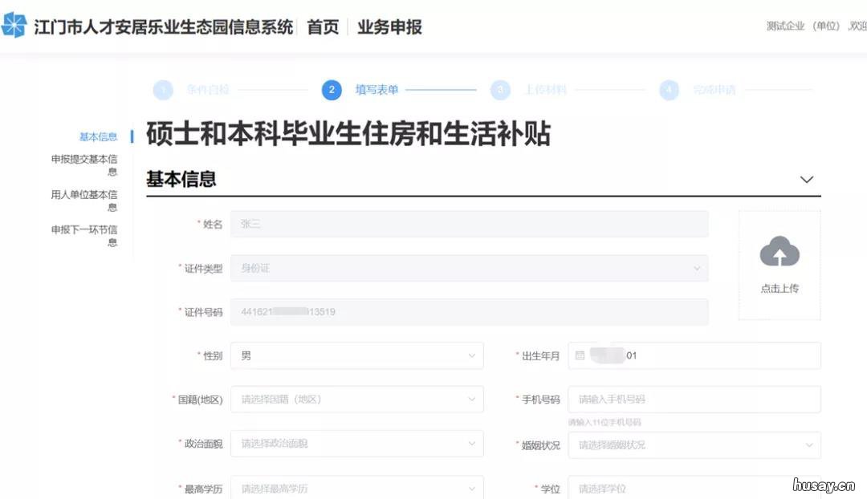This screenshot has width=867, height=499.
Task: Open the 政治面貌 dropdown
Action: click(x=356, y=443)
